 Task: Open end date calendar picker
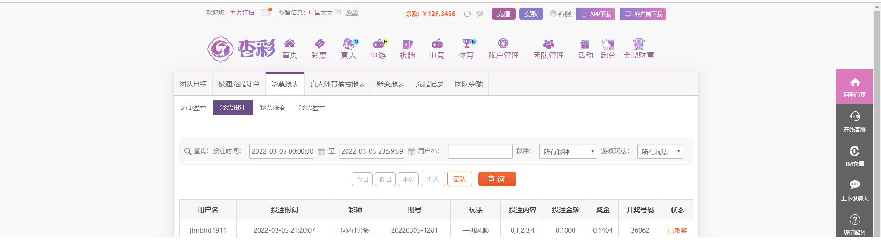[x=411, y=151]
